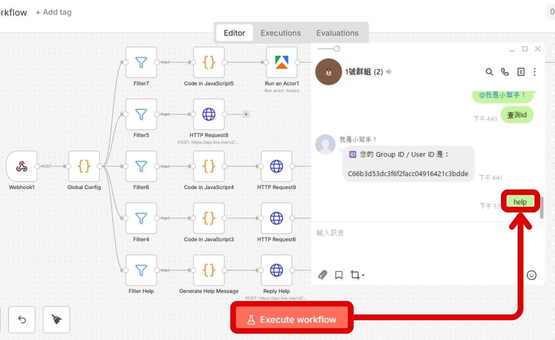Viewport: 555px width, 340px height.
Task: Open the Run an Actor1 node
Action: pos(282,62)
